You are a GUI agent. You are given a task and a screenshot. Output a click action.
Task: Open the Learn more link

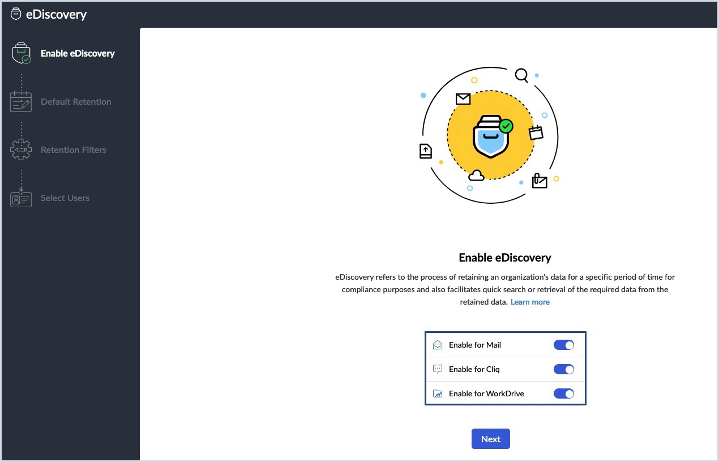coord(530,302)
